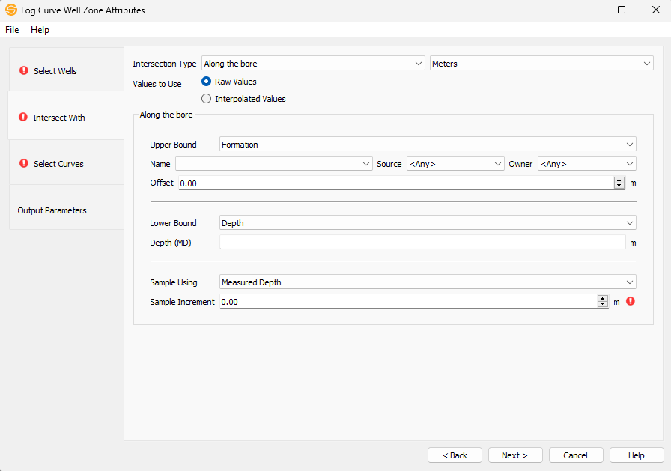
Task: Click the Offset value stepper arrows
Action: click(x=619, y=183)
